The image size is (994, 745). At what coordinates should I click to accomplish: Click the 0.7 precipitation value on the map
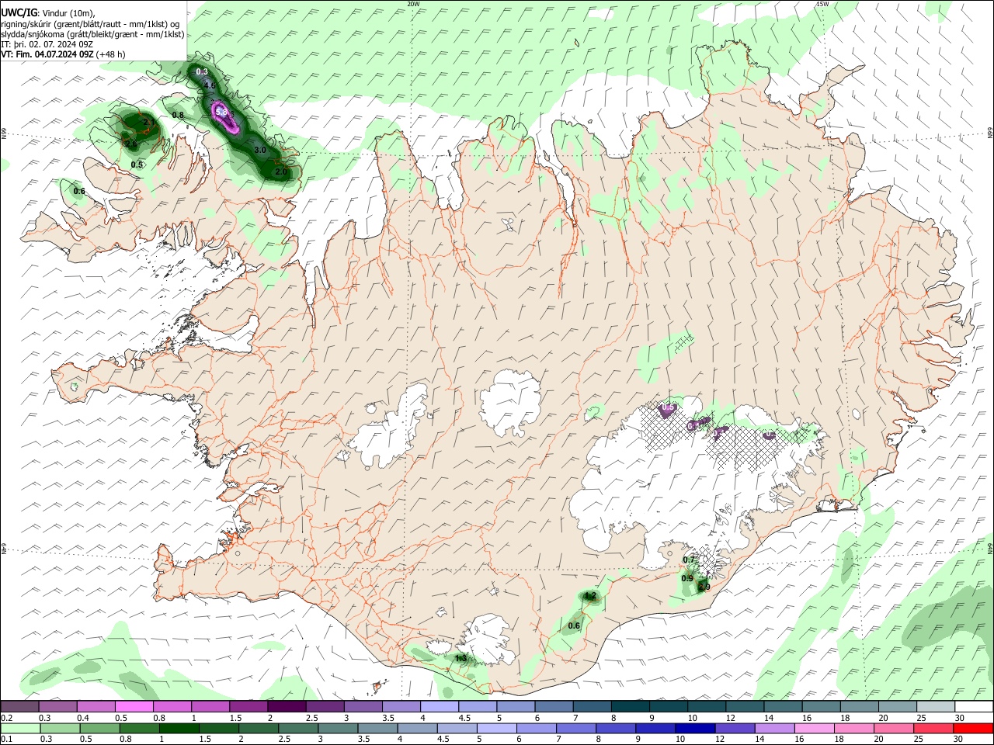coord(689,560)
